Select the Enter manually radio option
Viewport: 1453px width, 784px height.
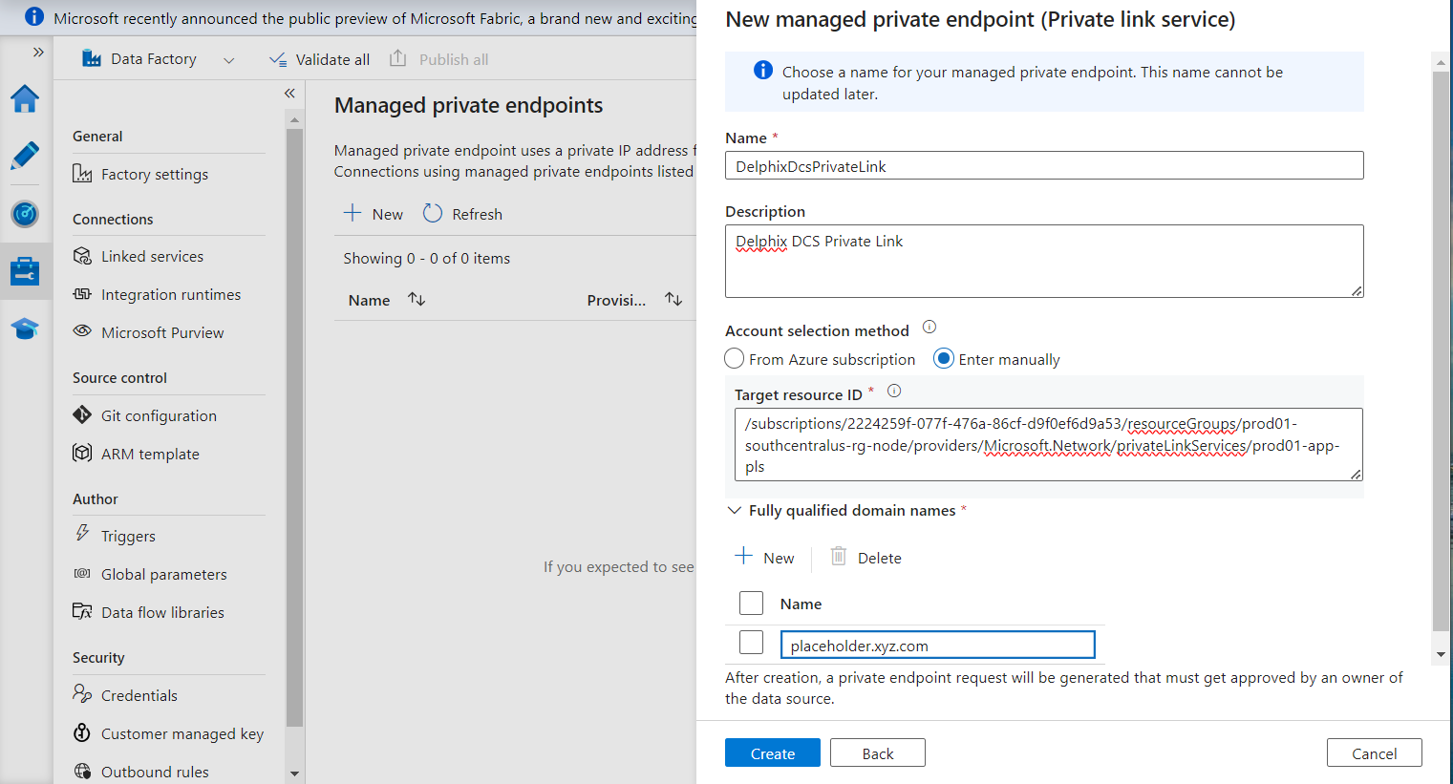click(944, 359)
